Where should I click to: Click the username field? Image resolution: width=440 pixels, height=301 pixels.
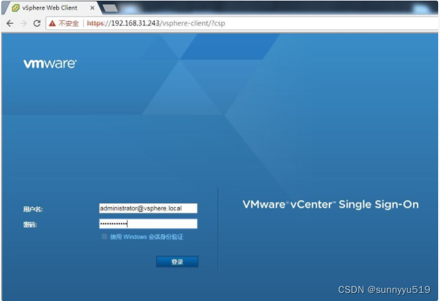tap(148, 208)
